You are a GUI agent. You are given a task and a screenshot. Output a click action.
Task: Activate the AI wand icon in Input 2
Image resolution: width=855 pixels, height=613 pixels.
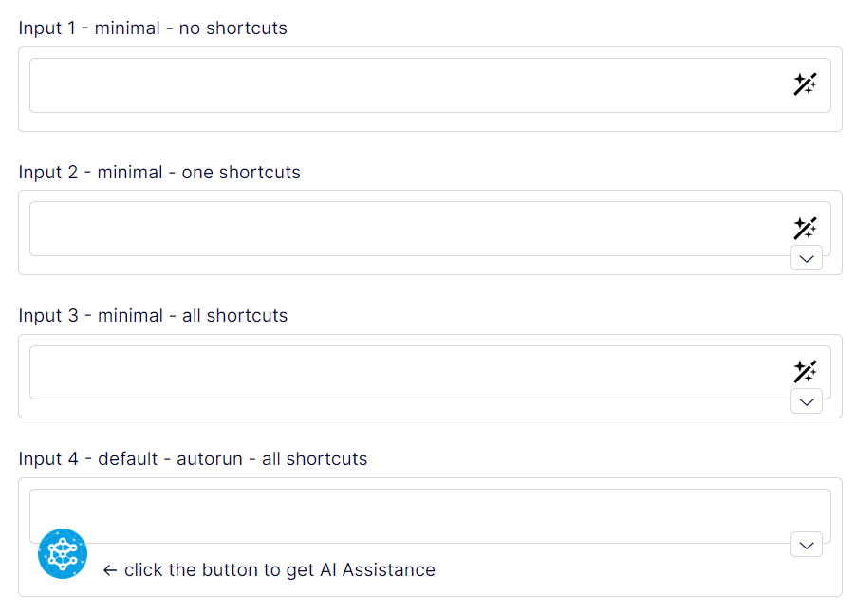[x=805, y=228]
